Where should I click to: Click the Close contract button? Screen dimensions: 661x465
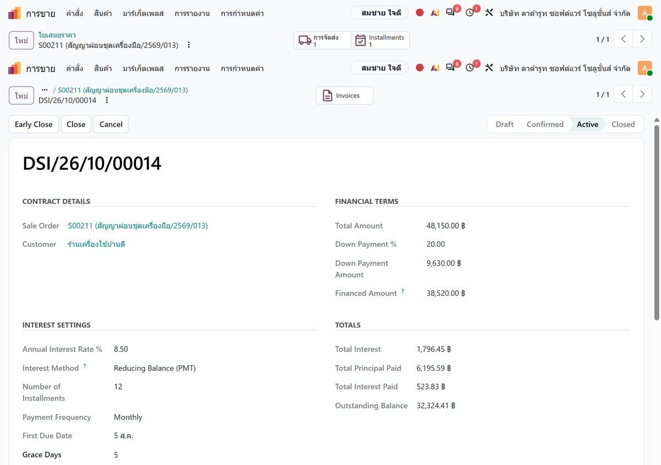(76, 125)
